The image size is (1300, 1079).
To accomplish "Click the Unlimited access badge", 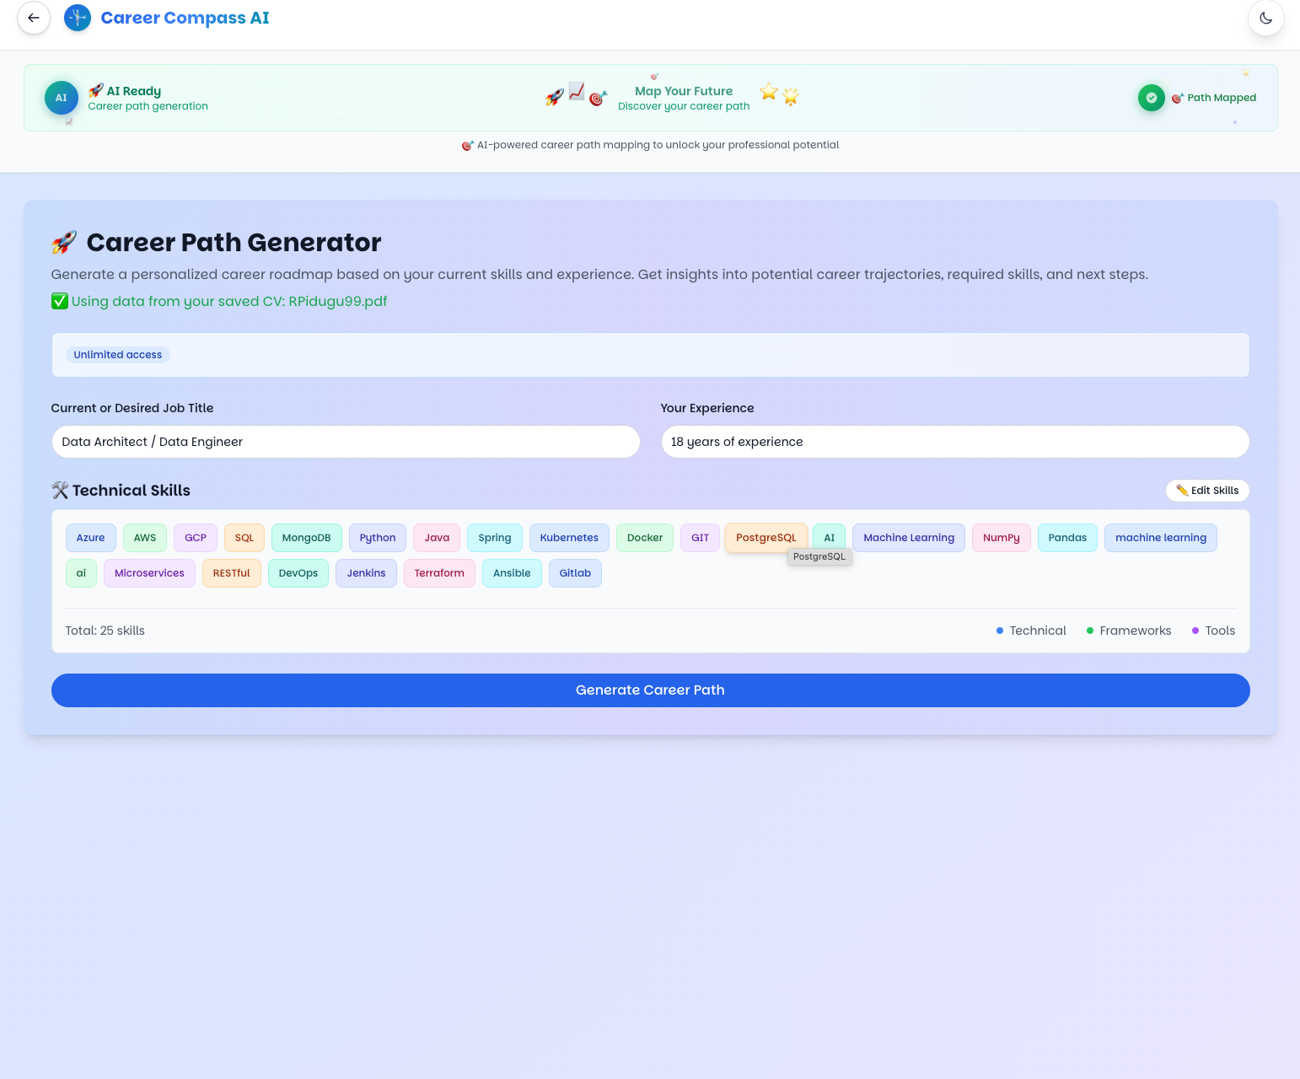I will [117, 354].
